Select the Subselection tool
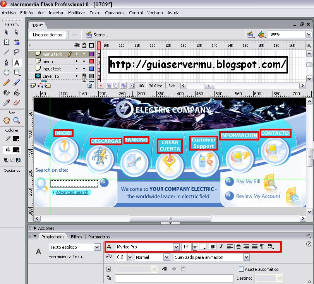Image resolution: width=314 pixels, height=284 pixels. click(16, 32)
